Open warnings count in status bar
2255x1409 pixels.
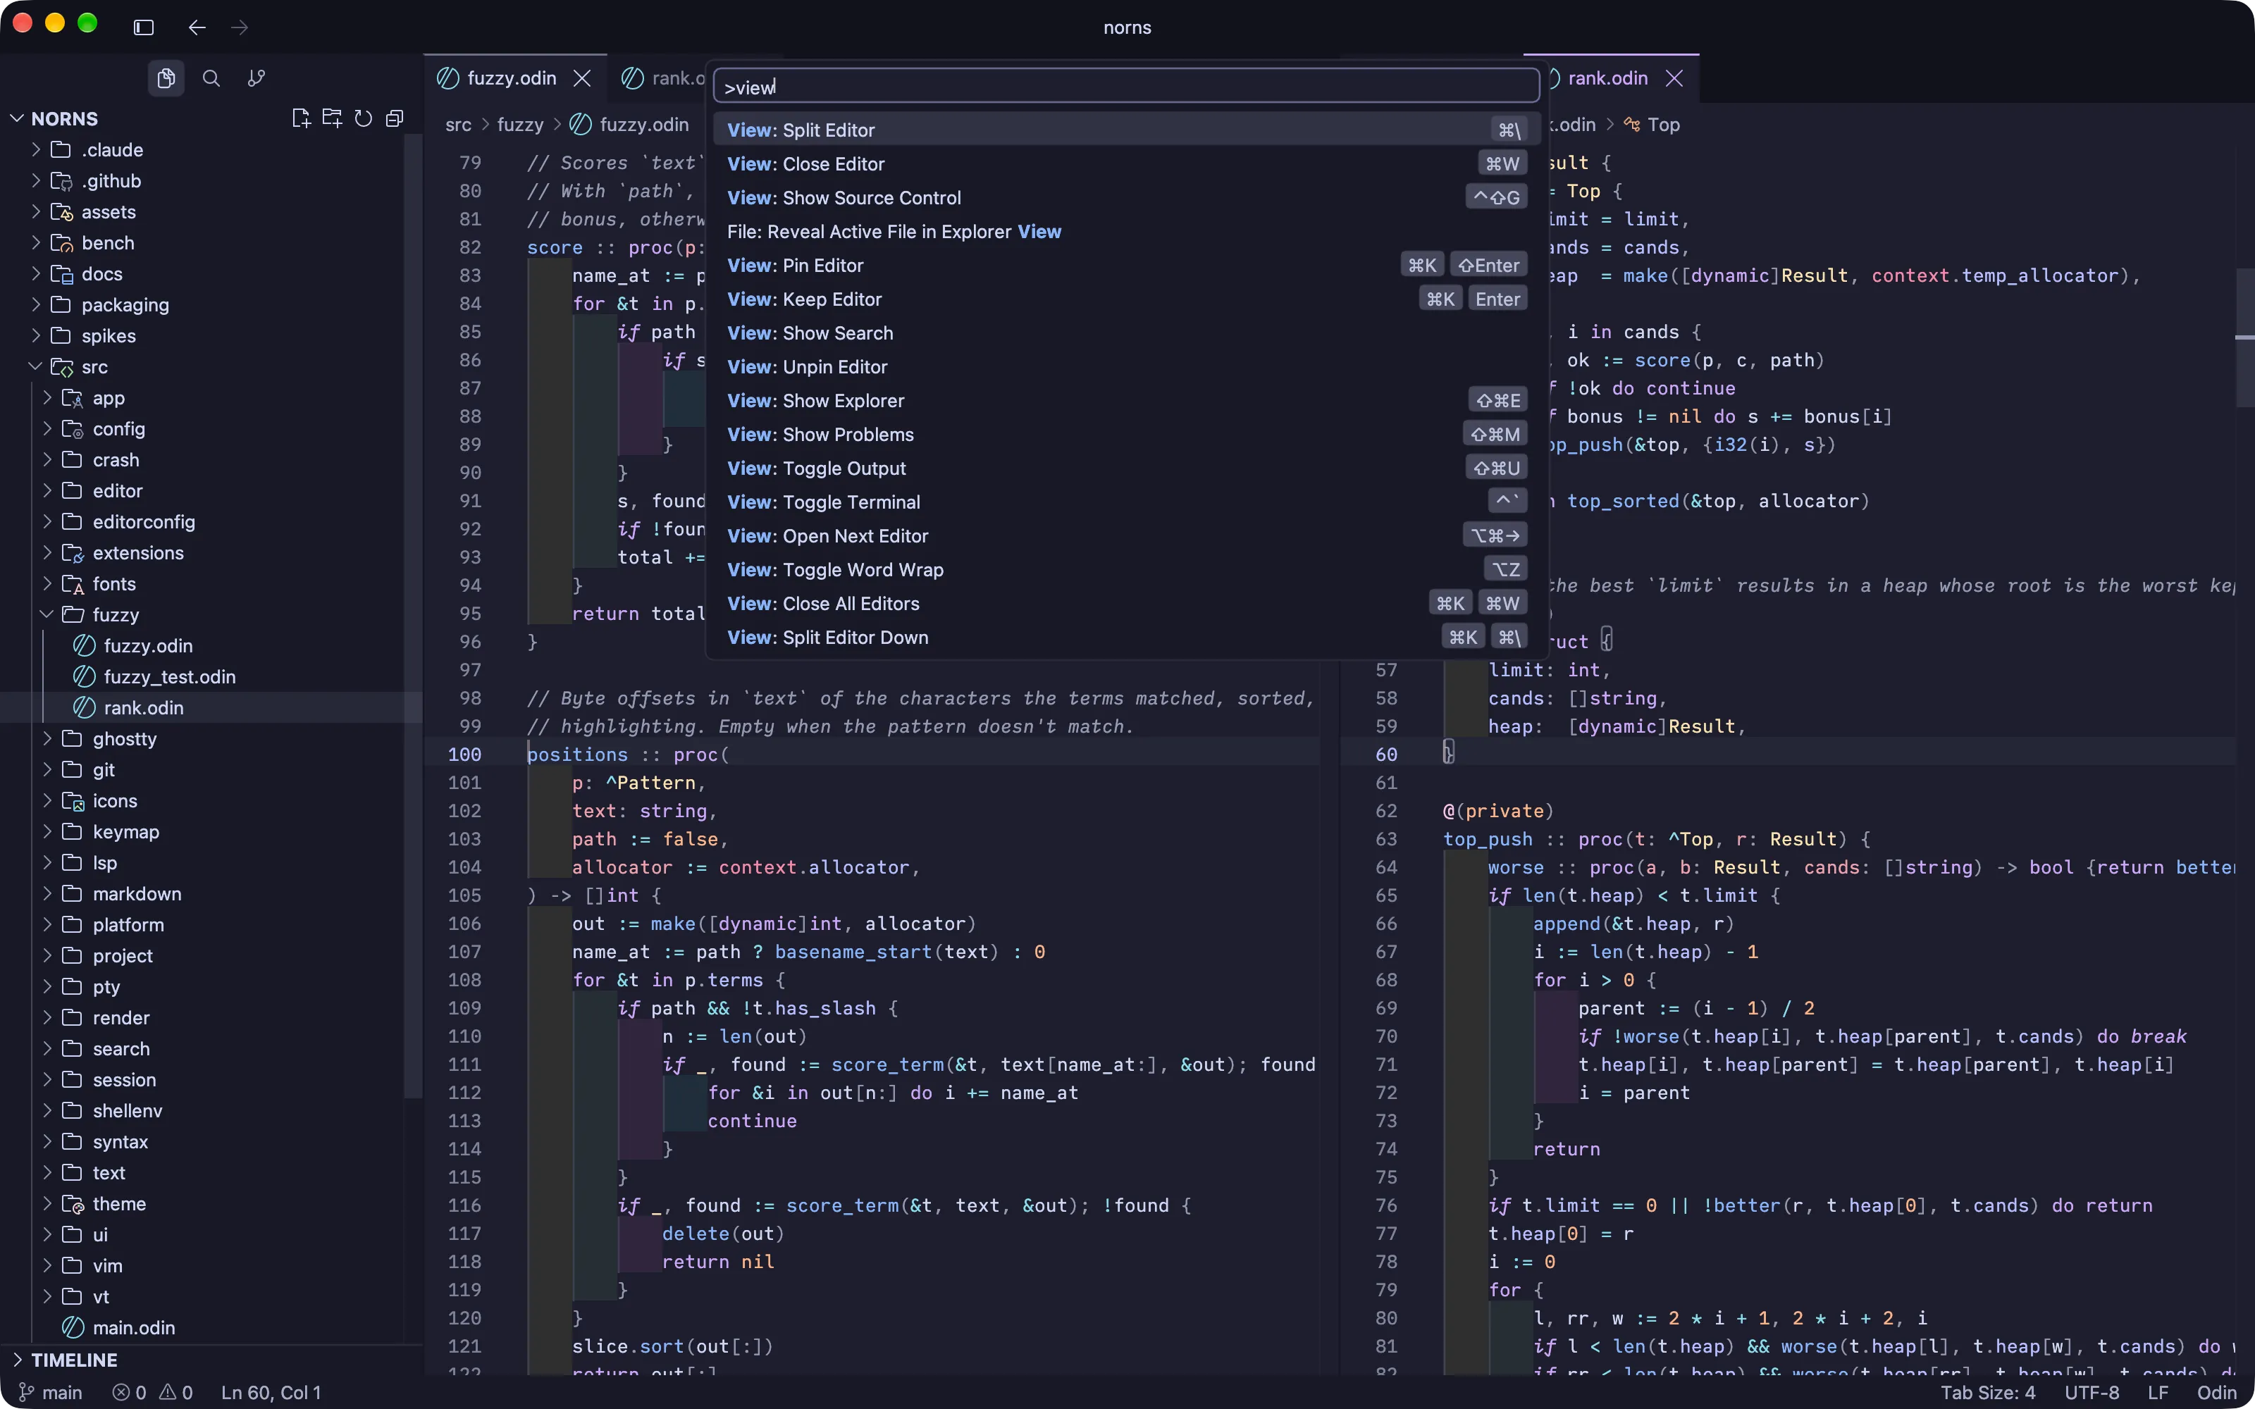176,1392
